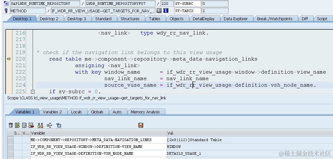Click the DETAILS_USAGE_1 value cell
333x159 pixels.
250,153
